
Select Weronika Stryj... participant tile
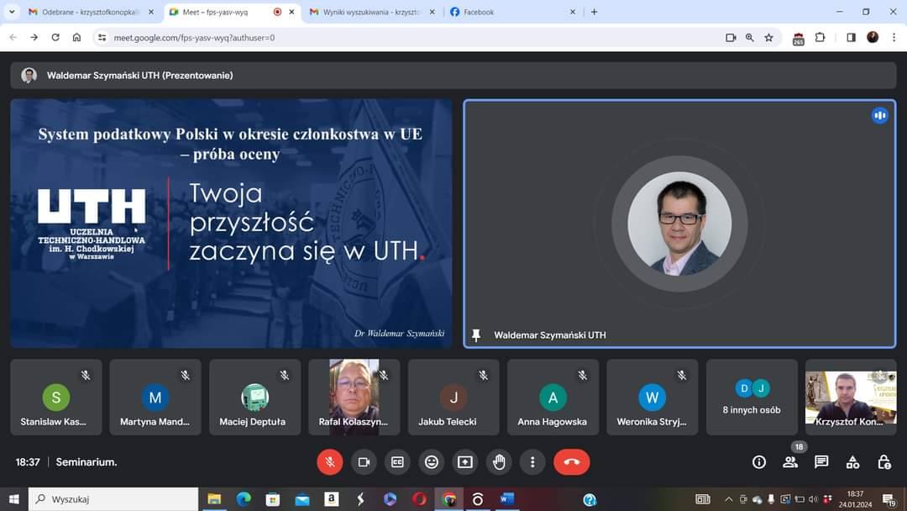(x=653, y=397)
